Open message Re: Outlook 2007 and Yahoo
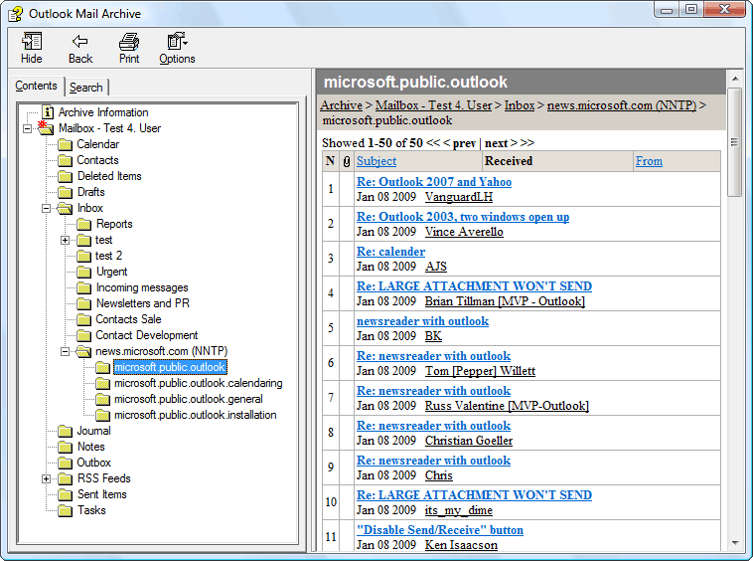 coord(434,182)
